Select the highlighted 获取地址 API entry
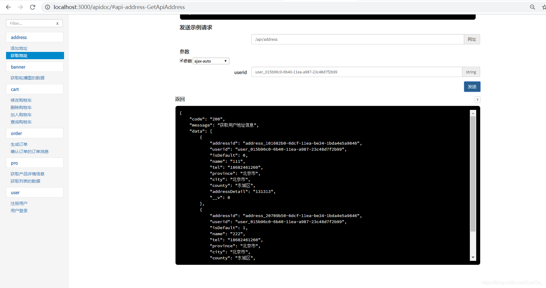 tap(35, 56)
